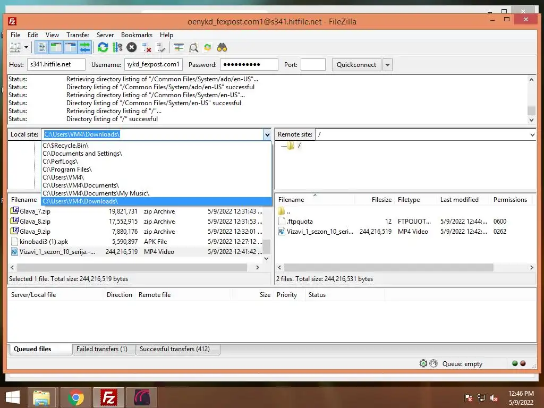Click the Host input field
Viewport: 544px width, 408px height.
point(56,64)
